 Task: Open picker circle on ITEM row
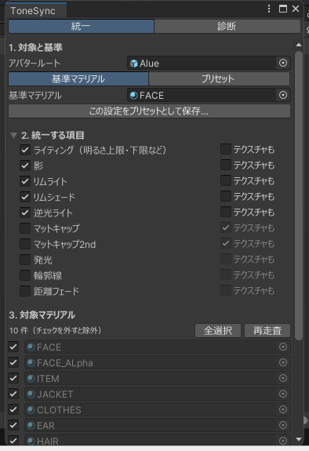point(283,378)
